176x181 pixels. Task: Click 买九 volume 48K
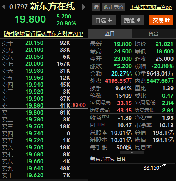[65, 168]
